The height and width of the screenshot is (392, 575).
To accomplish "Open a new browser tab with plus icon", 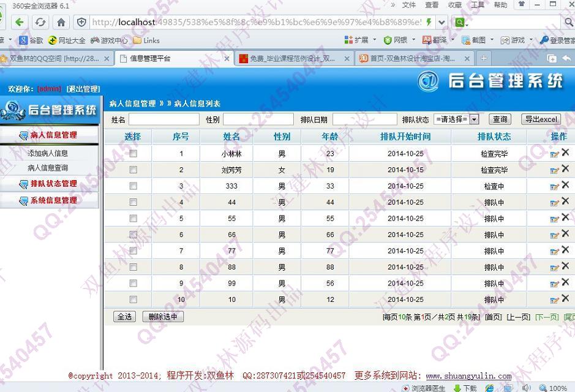I will pos(484,58).
